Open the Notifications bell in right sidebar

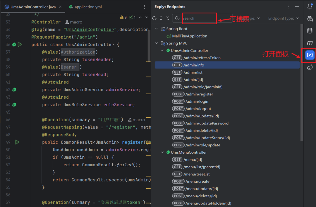click(310, 6)
